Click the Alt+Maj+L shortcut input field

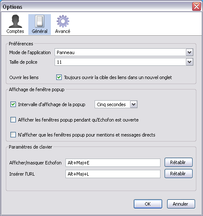113,174
